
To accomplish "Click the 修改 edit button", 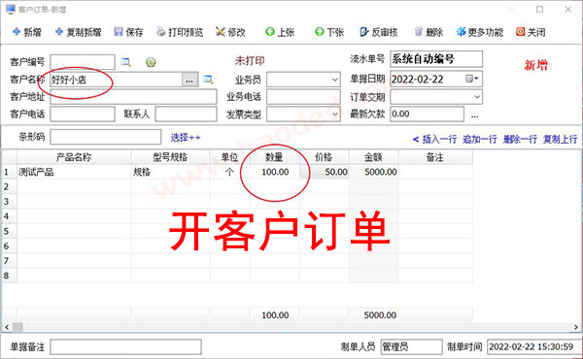I will [x=230, y=32].
